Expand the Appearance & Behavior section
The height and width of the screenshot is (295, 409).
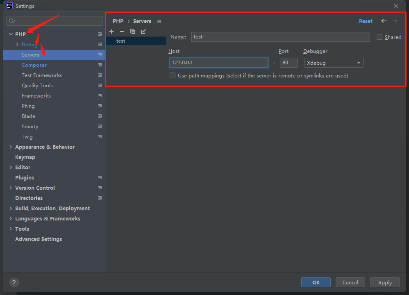(10, 147)
